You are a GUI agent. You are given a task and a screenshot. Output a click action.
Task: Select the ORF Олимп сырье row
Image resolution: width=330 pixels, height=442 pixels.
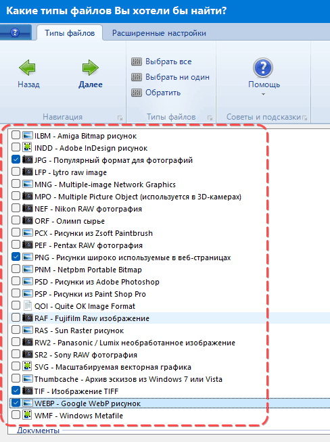[x=70, y=221]
